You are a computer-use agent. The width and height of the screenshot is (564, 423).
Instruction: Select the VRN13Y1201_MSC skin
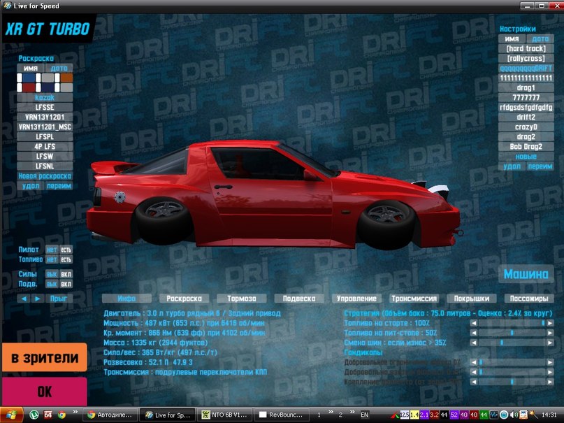click(45, 127)
